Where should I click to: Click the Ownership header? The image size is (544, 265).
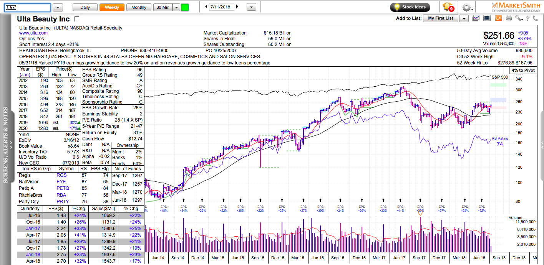pyautogui.click(x=128, y=145)
